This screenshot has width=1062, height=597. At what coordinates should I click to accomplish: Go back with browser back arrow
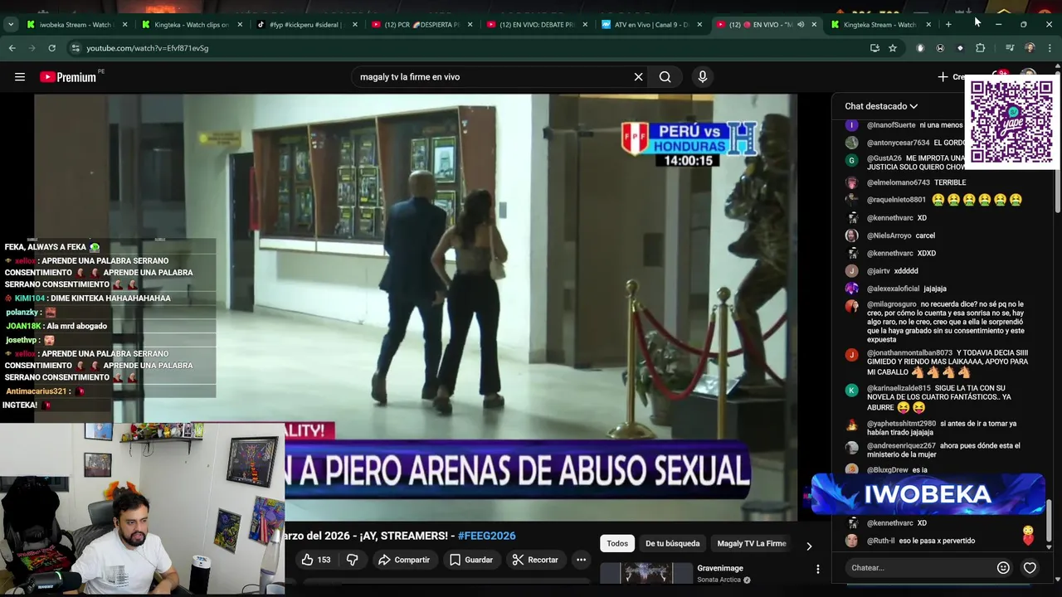pos(12,48)
